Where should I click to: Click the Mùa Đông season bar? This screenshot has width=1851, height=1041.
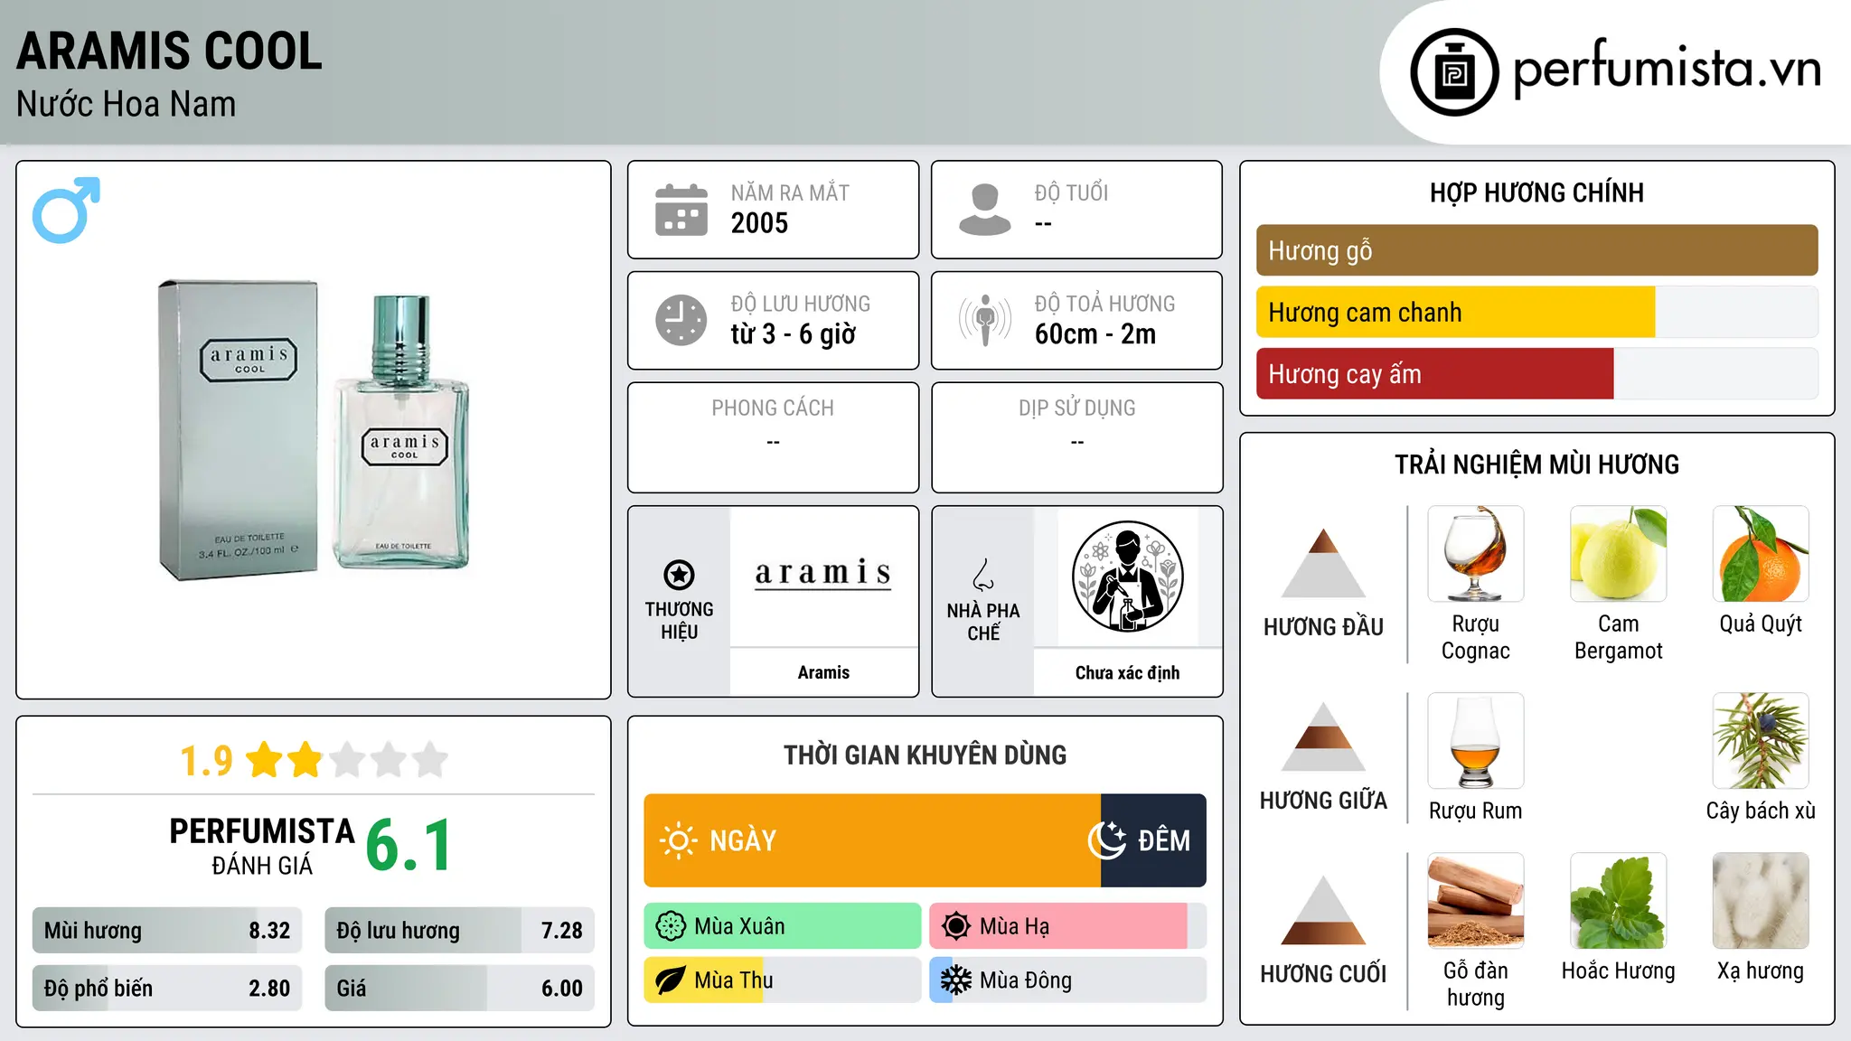click(x=1067, y=980)
